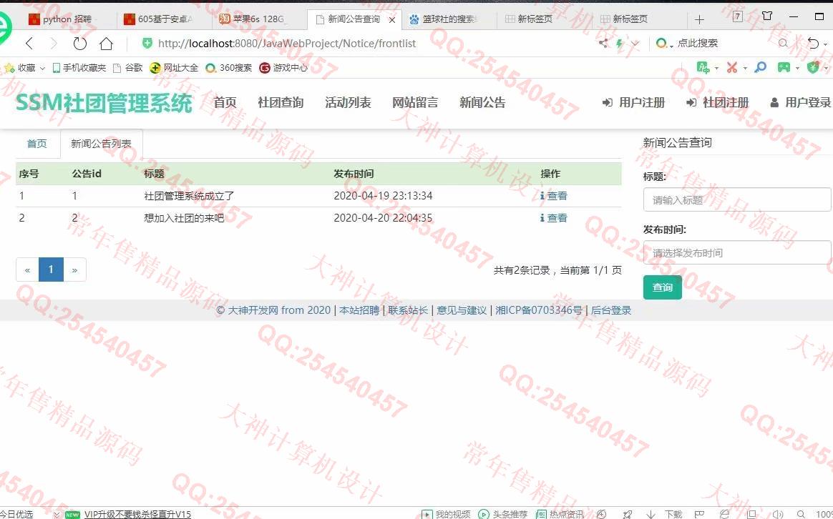This screenshot has width=833, height=519.
Task: Click the 2020-04-20 22:04:35 date cell
Action: pos(383,218)
